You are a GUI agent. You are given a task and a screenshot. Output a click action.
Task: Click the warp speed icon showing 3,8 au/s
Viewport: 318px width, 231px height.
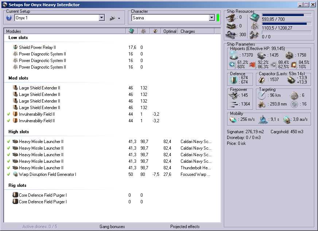(x=287, y=120)
